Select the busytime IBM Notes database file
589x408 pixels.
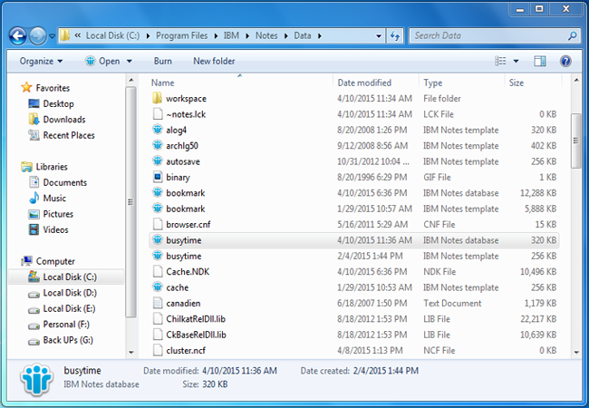(184, 240)
